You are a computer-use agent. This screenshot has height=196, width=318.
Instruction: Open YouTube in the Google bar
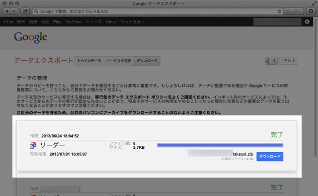(73, 22)
